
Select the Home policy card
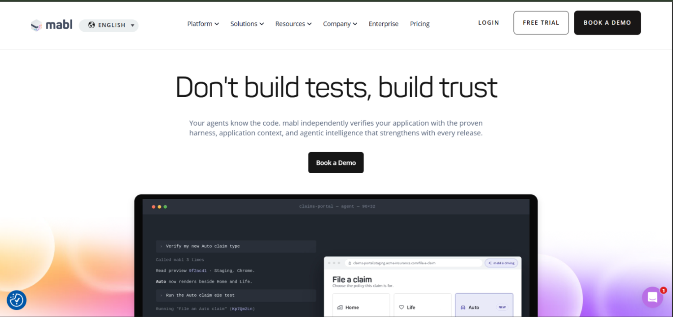(361, 305)
